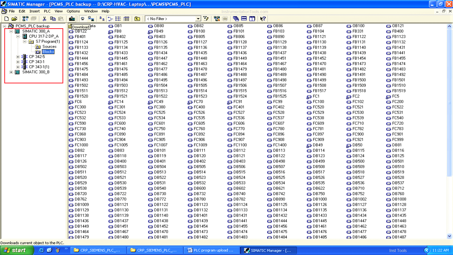Collapse the SIMATIC 300_A station node
Screen dimensions: 453x255
point(11,31)
